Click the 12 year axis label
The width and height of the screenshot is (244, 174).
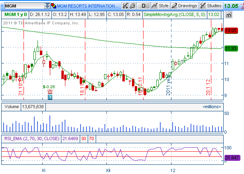click(x=173, y=170)
